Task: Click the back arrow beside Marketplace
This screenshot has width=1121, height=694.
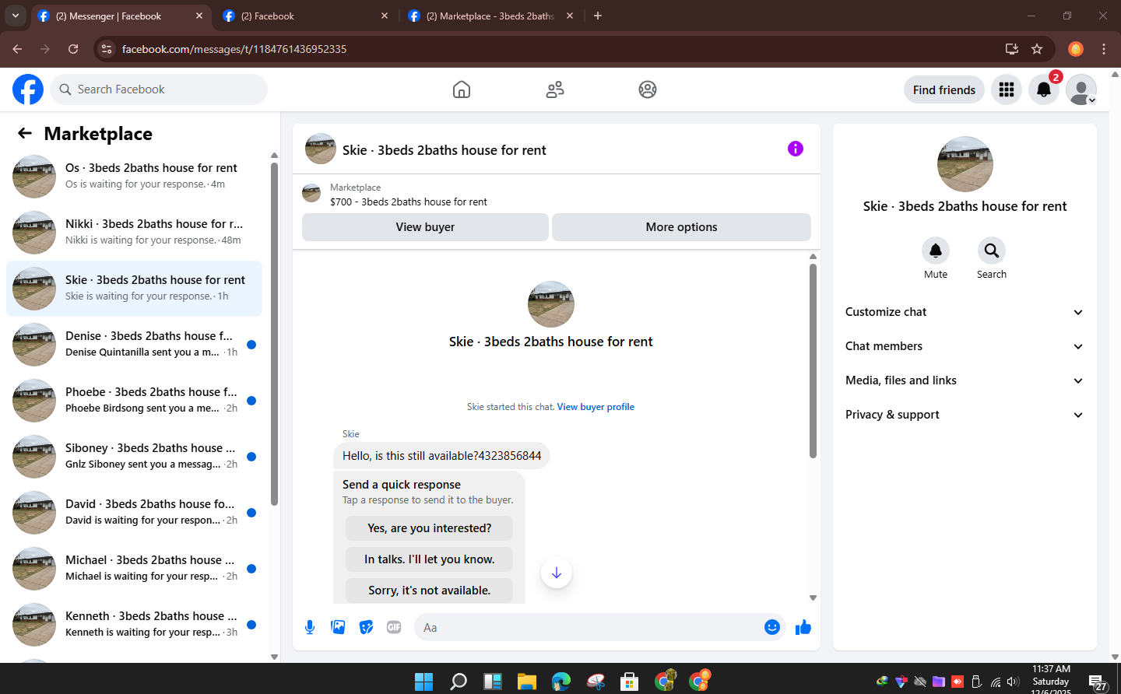Action: 25,133
